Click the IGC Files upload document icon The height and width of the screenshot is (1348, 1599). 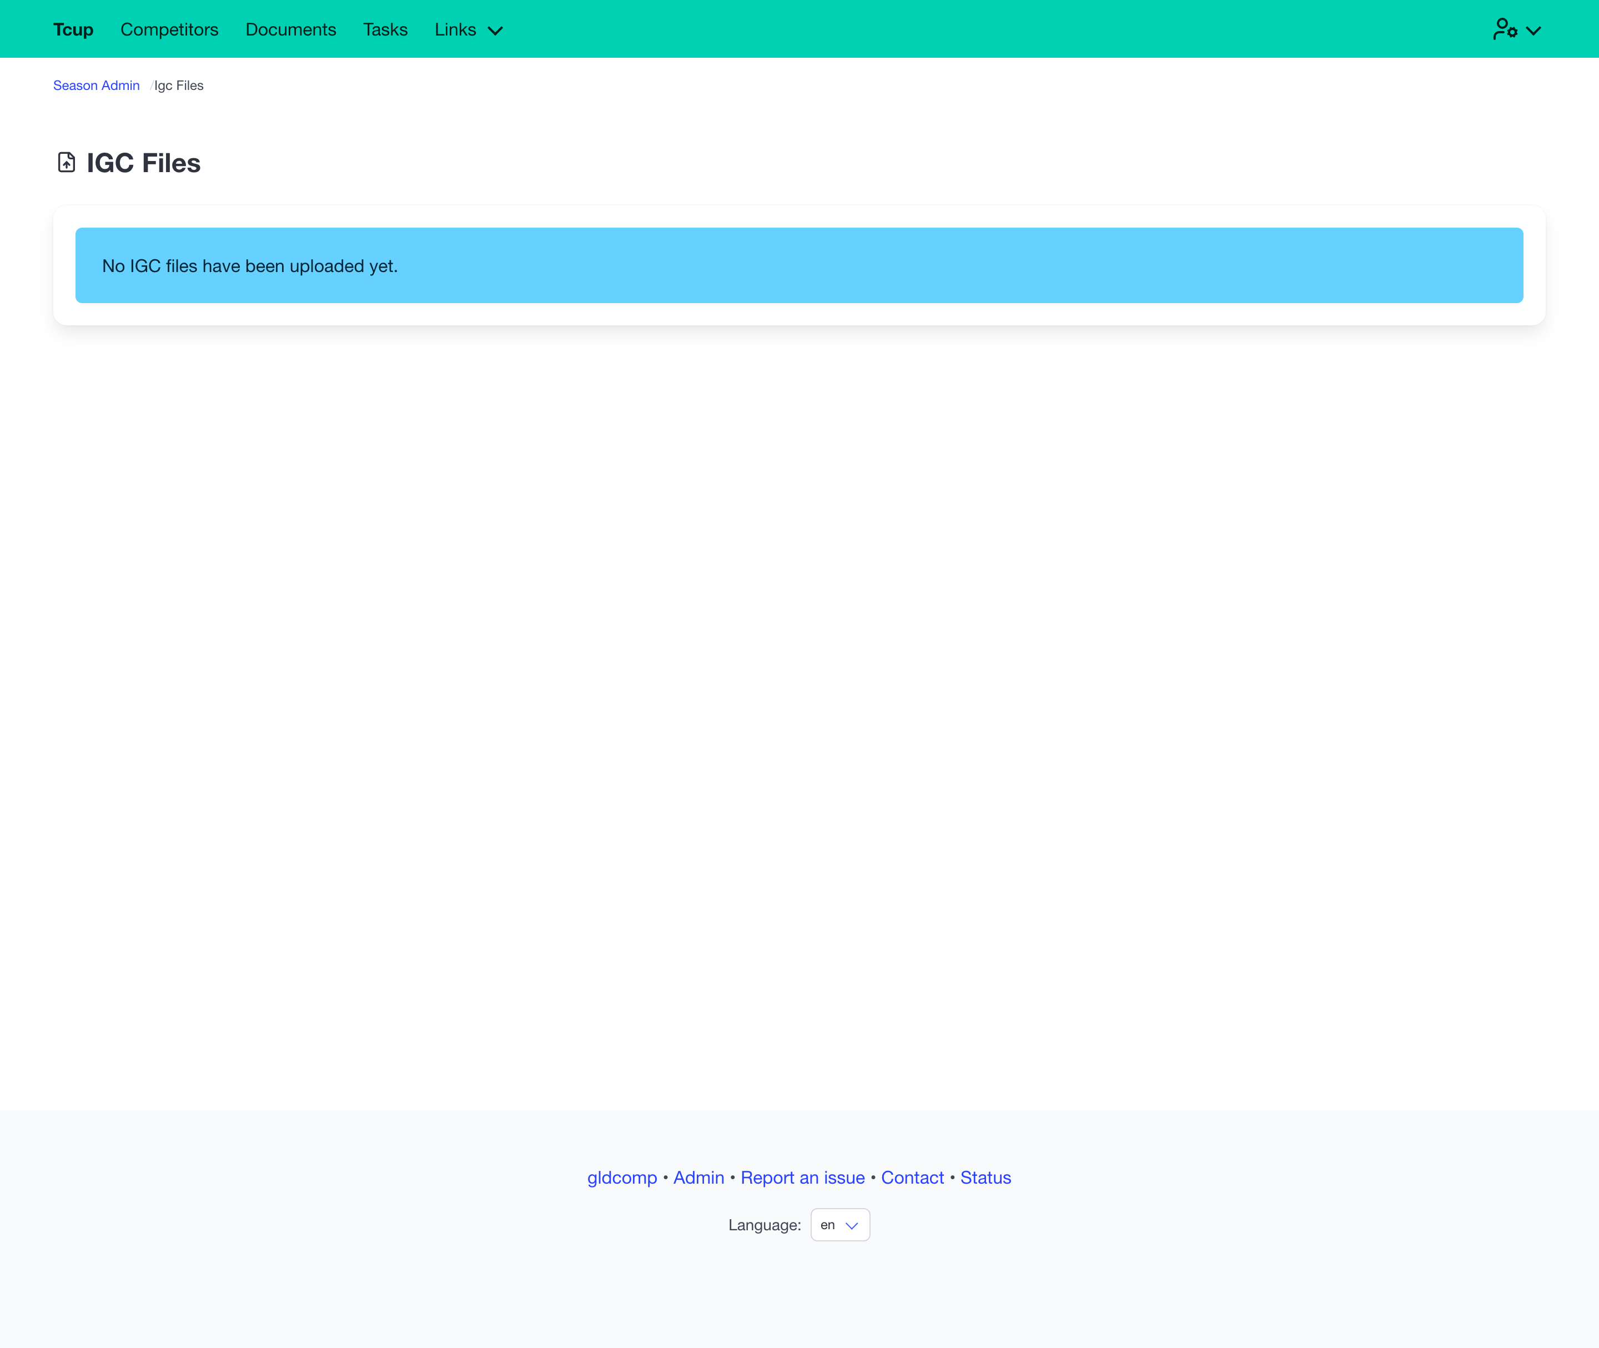click(67, 162)
